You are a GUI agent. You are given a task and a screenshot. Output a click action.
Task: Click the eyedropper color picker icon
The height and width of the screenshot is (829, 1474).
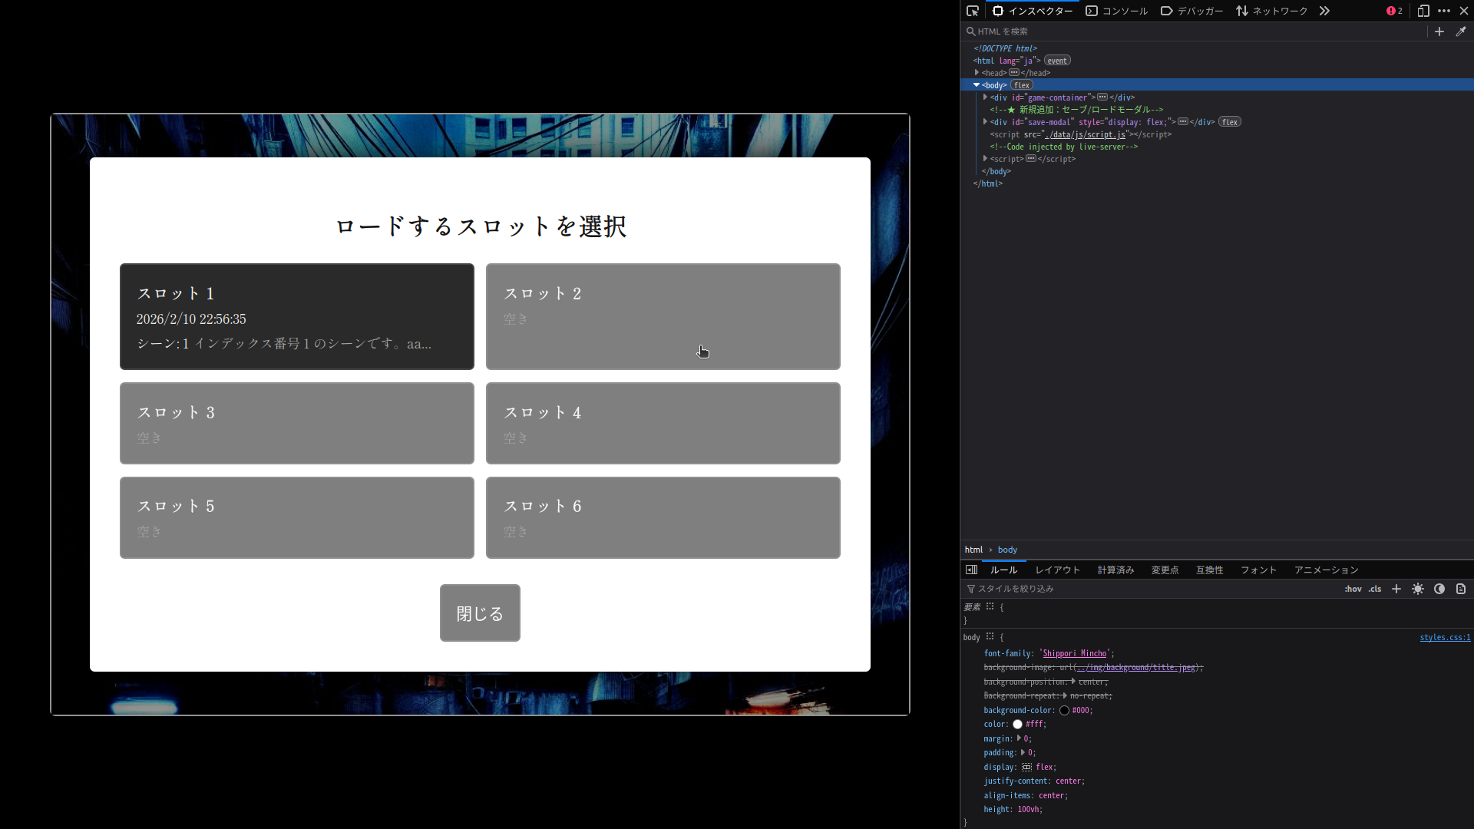coord(1461,31)
